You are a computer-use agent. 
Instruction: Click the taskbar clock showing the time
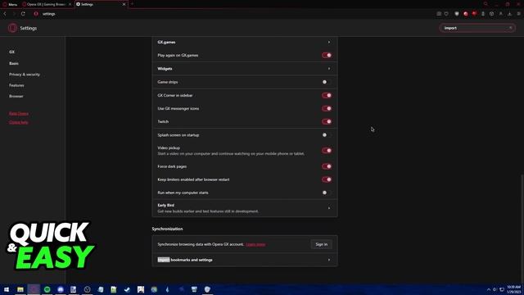pos(513,289)
